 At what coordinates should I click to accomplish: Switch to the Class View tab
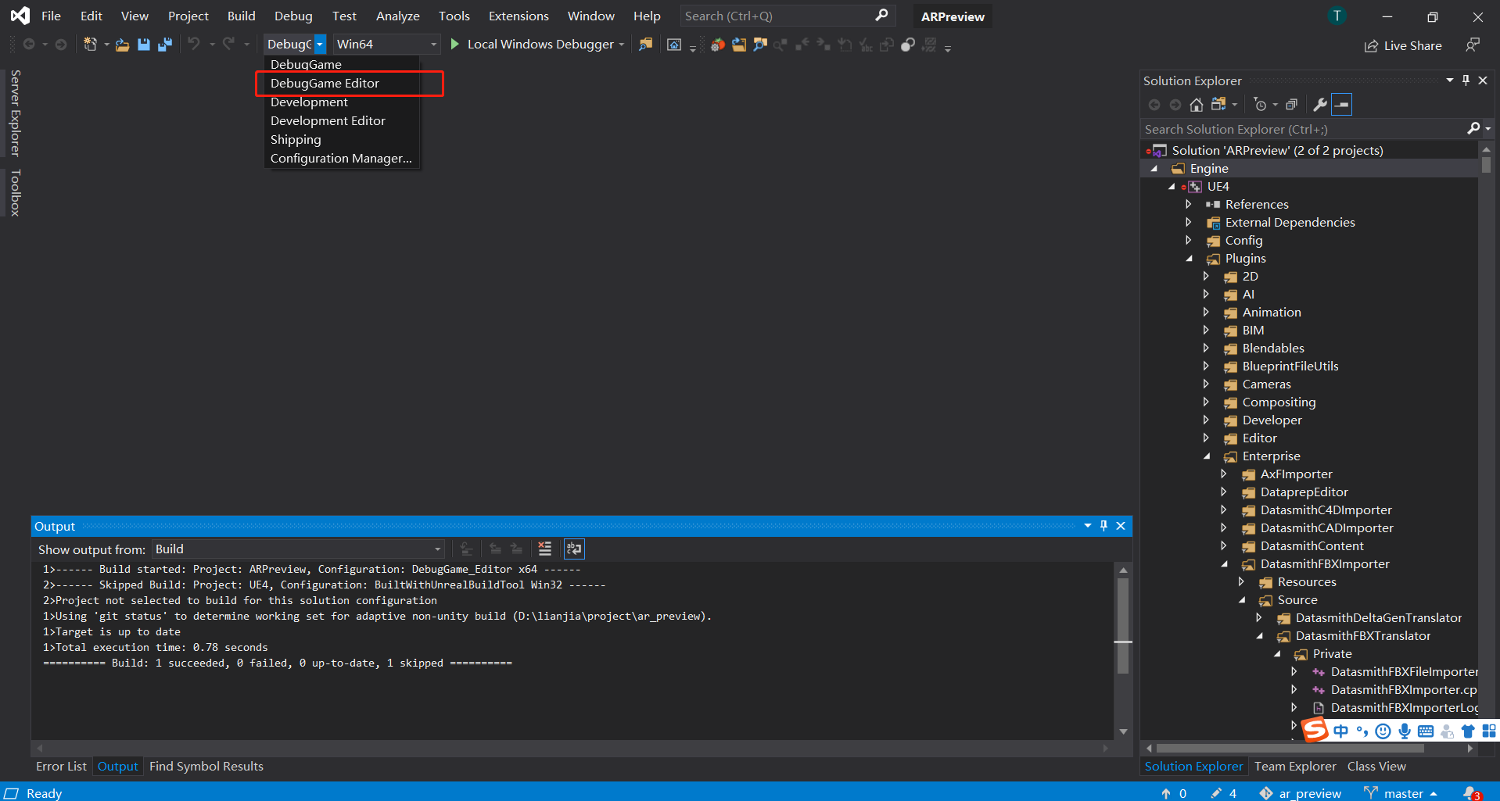[x=1376, y=767]
